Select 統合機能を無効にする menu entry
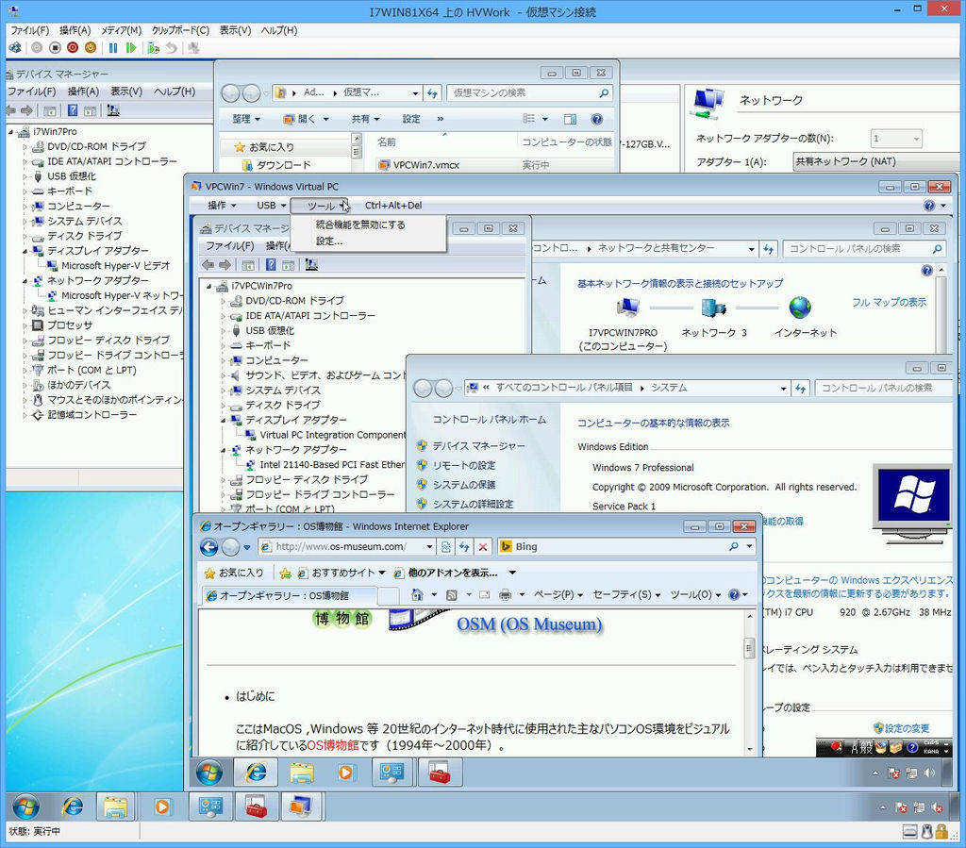 click(360, 224)
